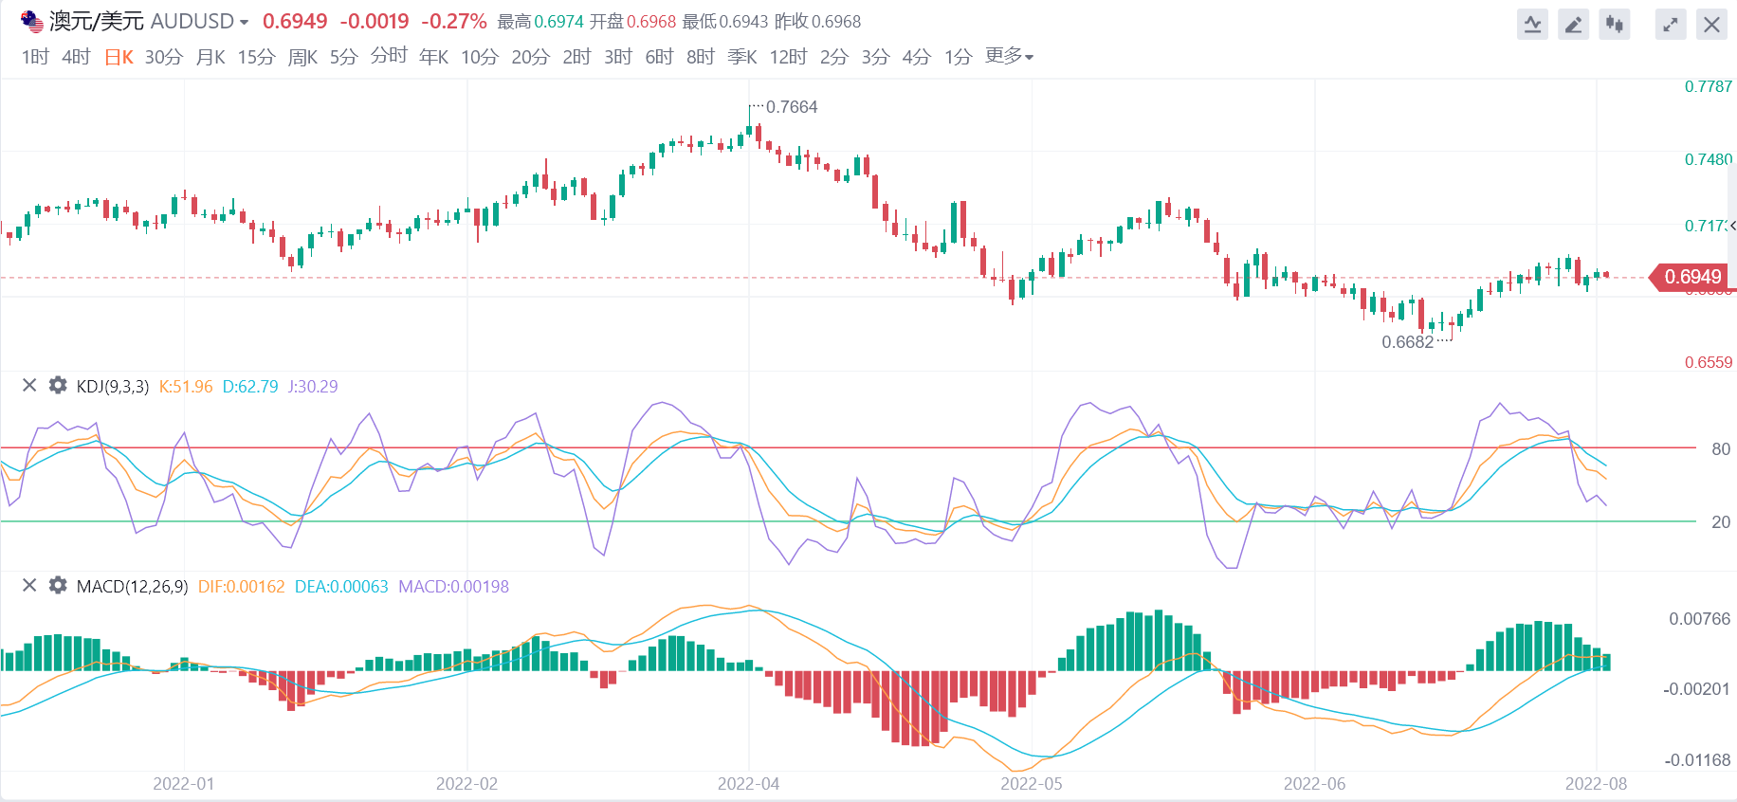This screenshot has width=1737, height=802.
Task: Switch to the 1时 timeframe
Action: pos(35,57)
